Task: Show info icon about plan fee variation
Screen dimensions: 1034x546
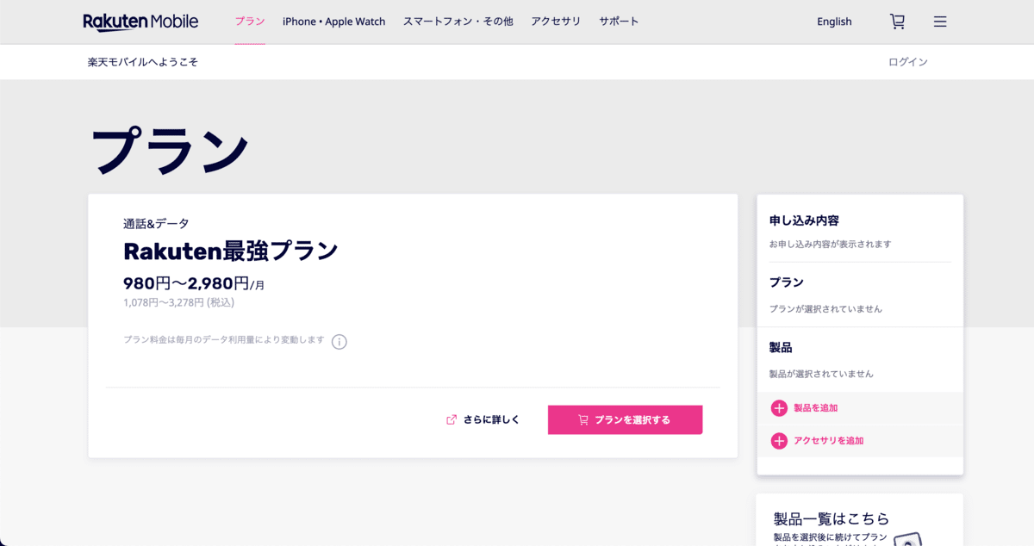Action: [339, 342]
